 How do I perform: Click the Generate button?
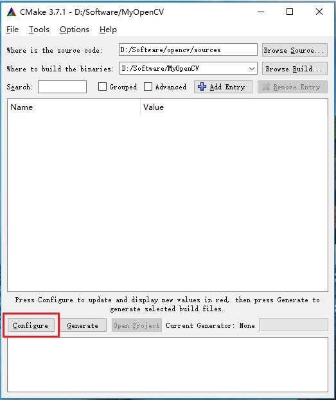(83, 325)
